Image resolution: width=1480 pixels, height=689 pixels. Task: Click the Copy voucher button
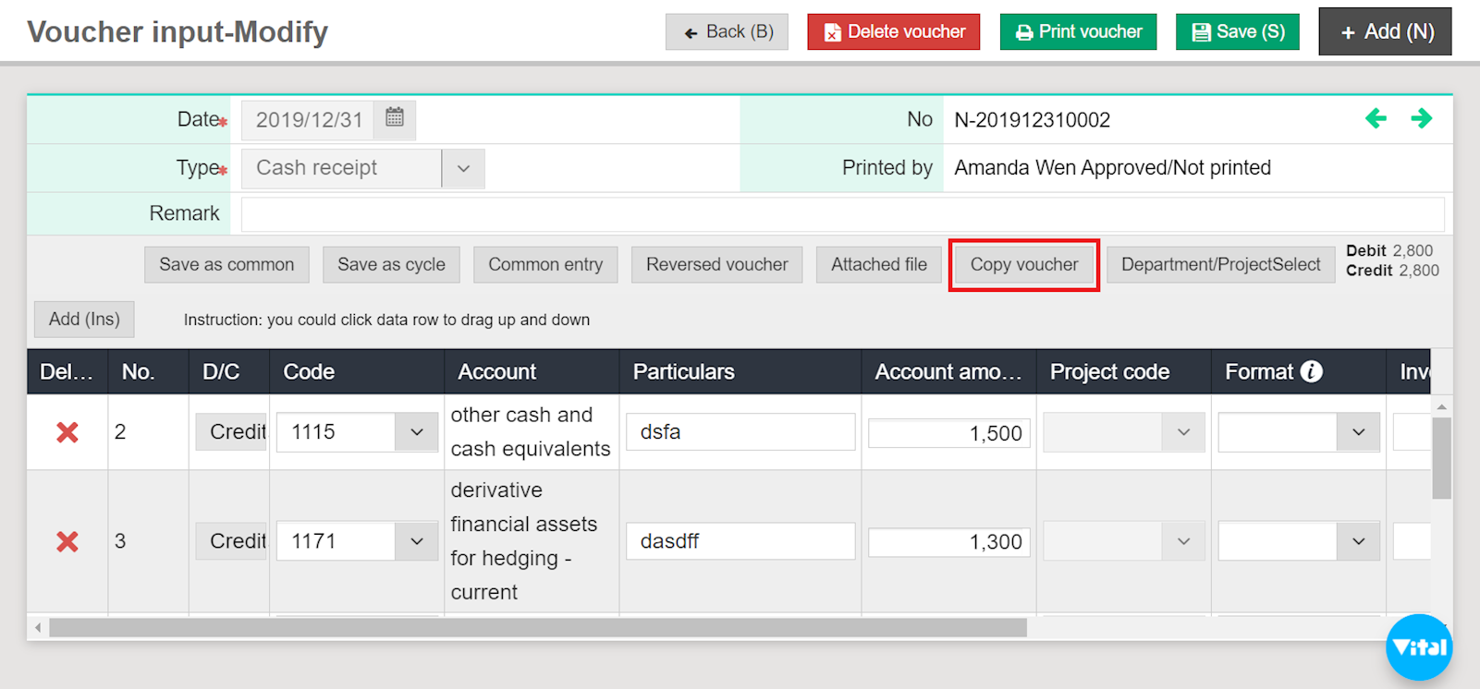click(1023, 265)
